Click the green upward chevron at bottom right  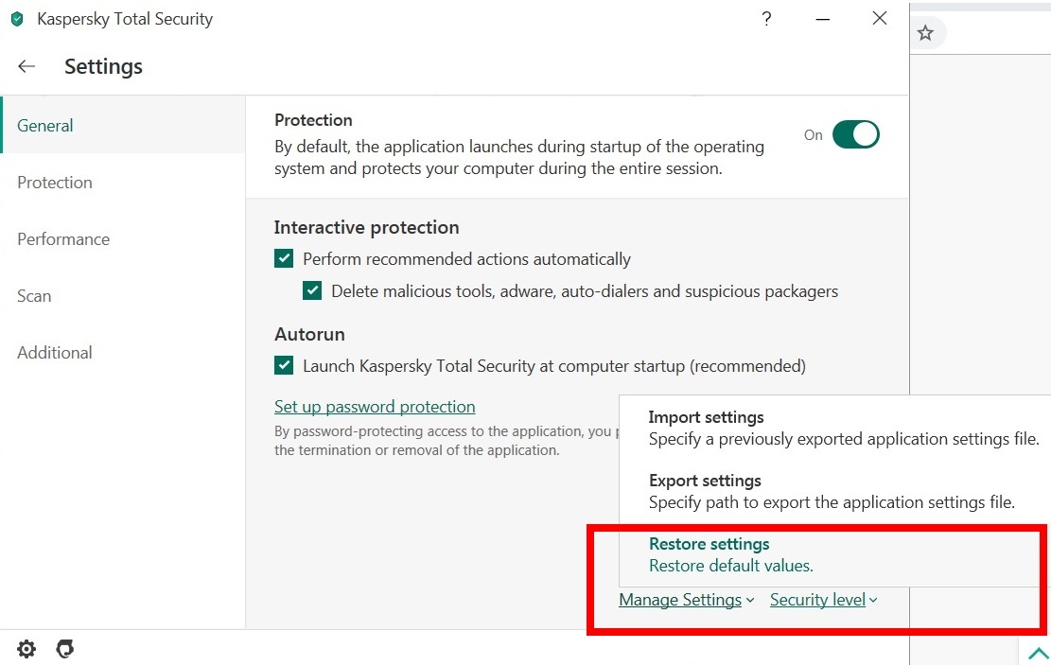tap(1038, 653)
